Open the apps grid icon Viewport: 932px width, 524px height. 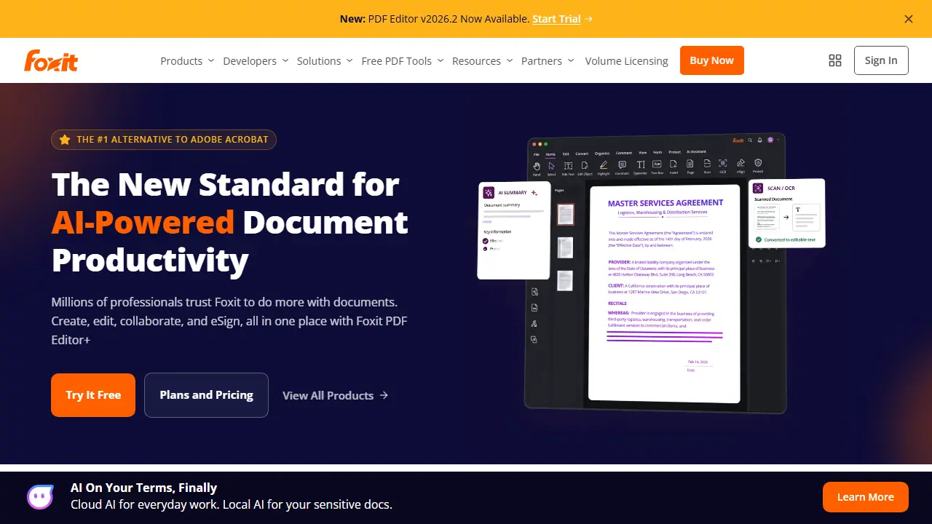[835, 60]
